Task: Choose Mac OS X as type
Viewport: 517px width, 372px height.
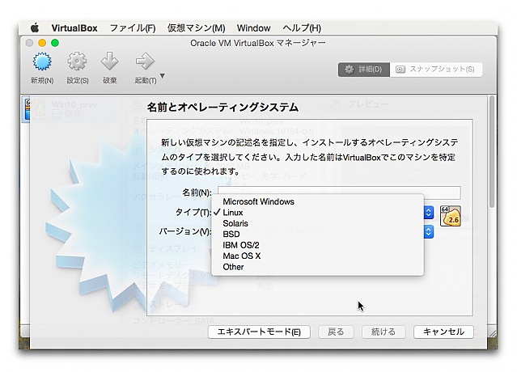Action: coord(242,256)
